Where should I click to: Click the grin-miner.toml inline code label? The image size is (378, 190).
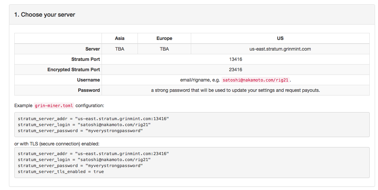54,106
